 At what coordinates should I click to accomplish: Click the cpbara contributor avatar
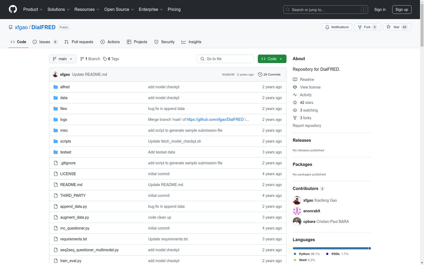coord(297,222)
